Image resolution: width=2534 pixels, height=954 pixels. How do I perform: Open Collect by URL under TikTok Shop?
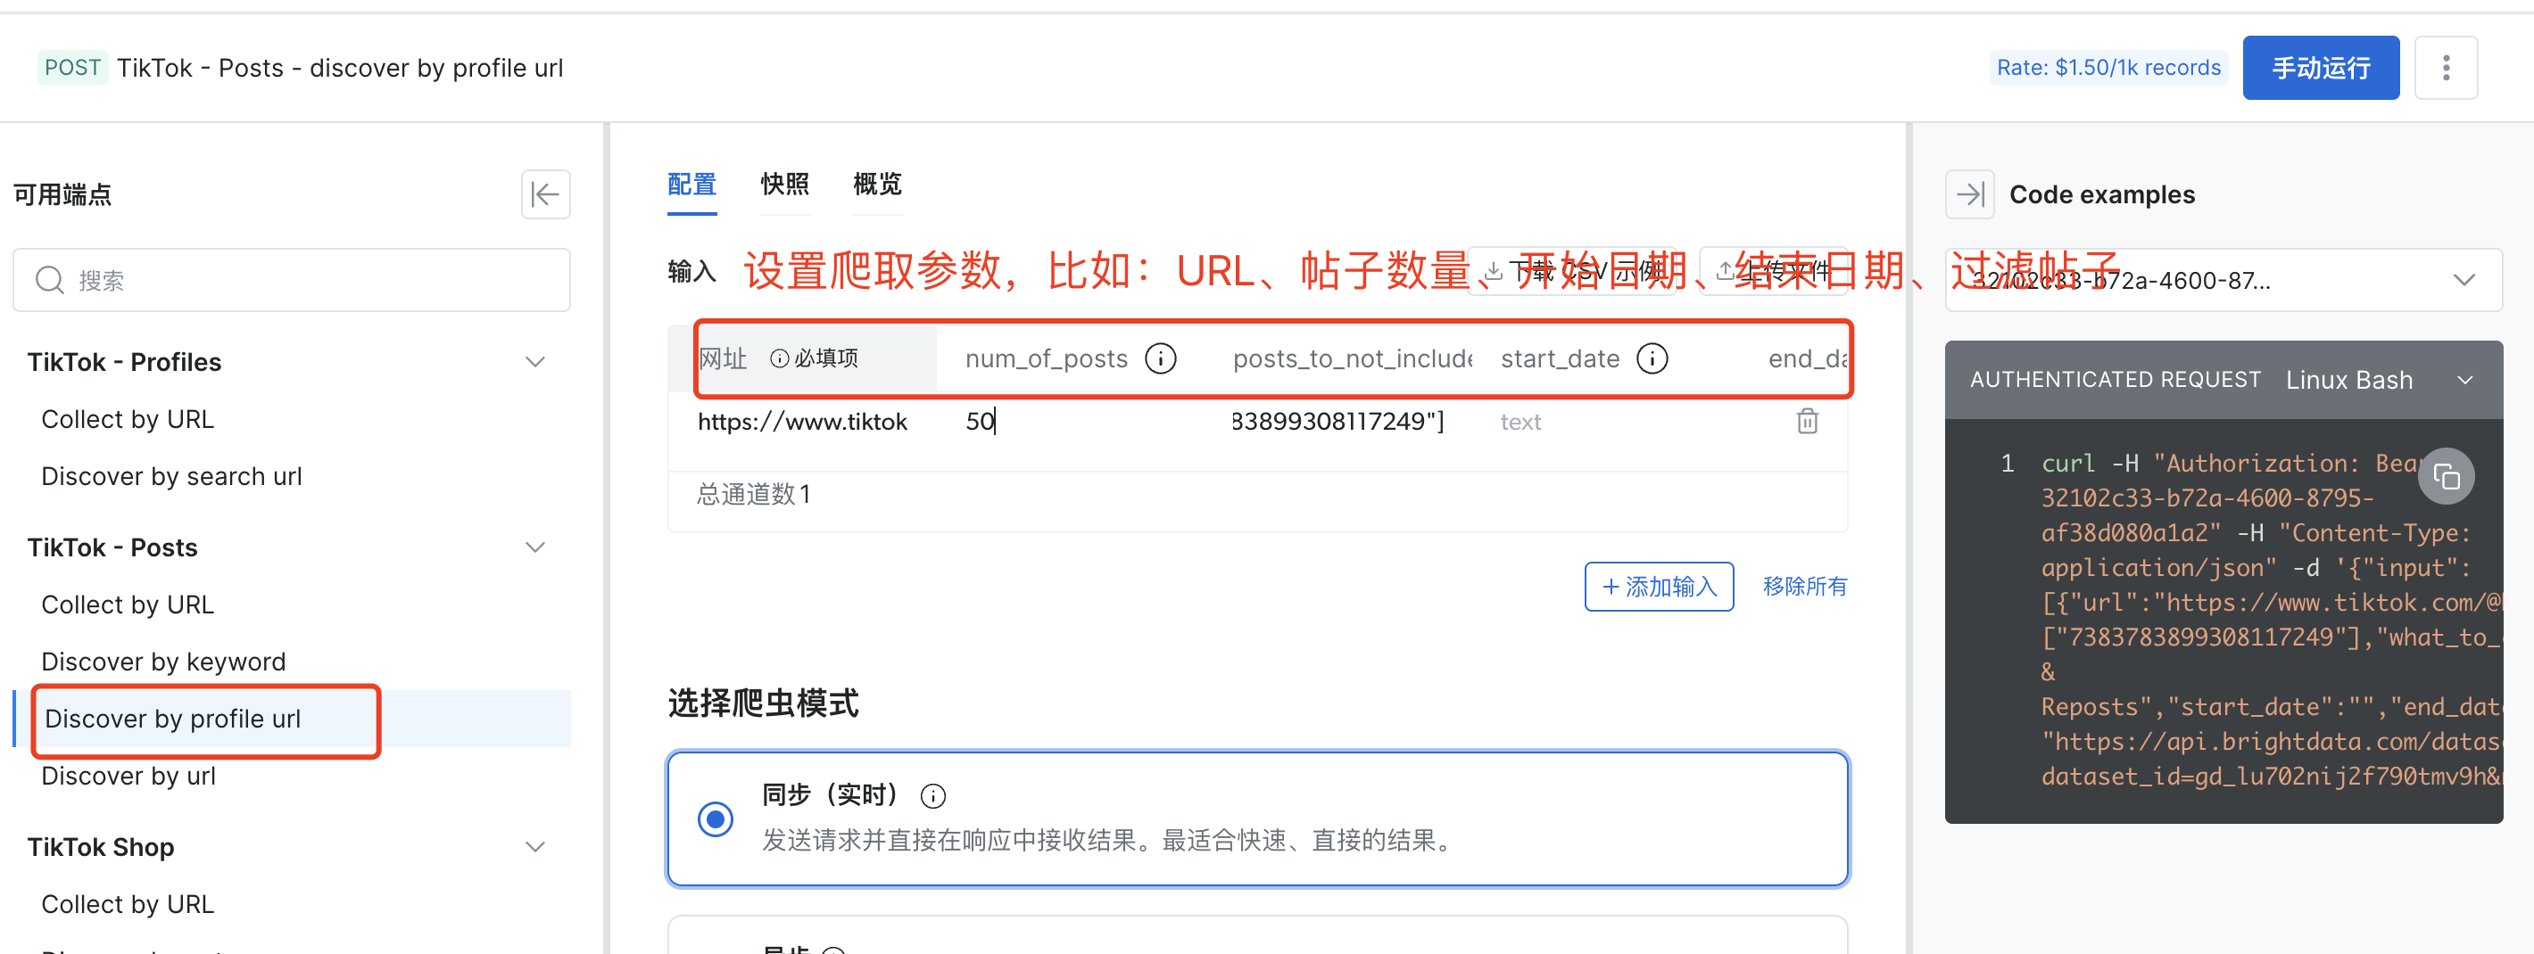(128, 904)
